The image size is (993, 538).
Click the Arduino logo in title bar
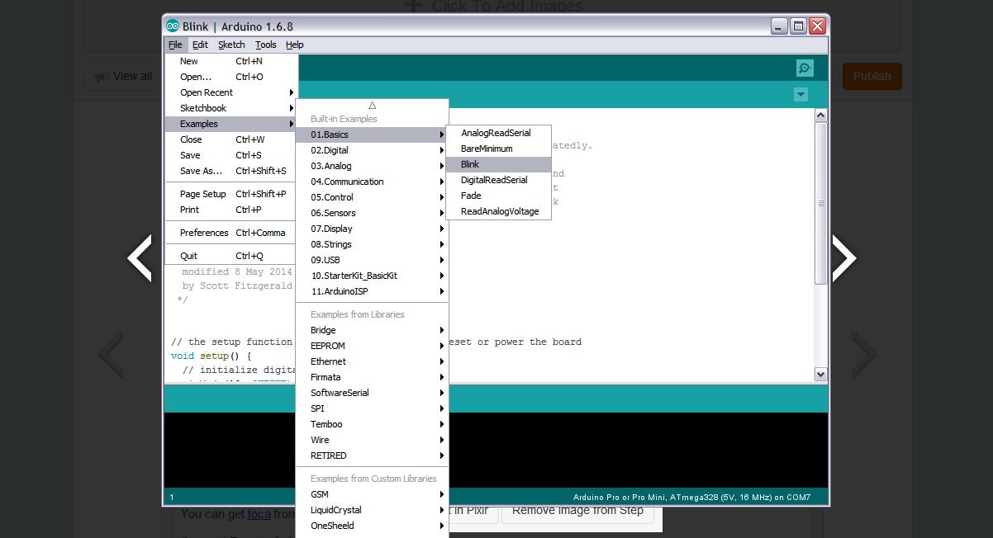(x=173, y=26)
